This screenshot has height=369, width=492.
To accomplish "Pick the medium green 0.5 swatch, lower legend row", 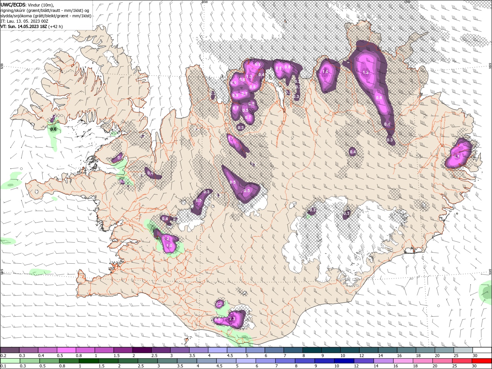I will (49, 361).
